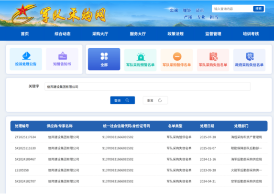Select 军队采购失信名单 red icon
This screenshot has height=194, width=274.
[213, 56]
